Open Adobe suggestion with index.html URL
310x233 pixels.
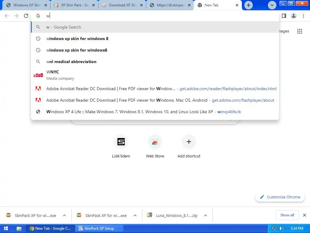tap(155, 89)
